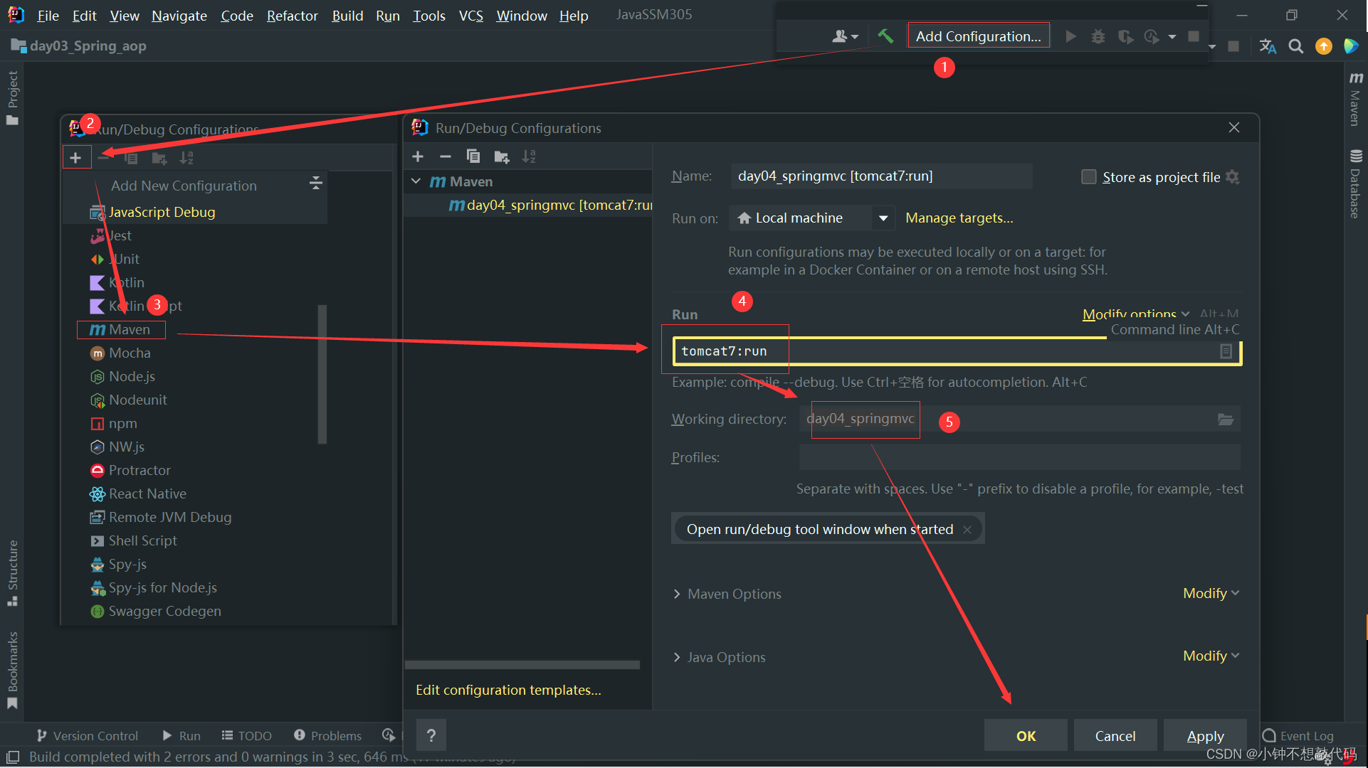Expand the Java Options section
This screenshot has height=768, width=1368.
[x=677, y=657]
